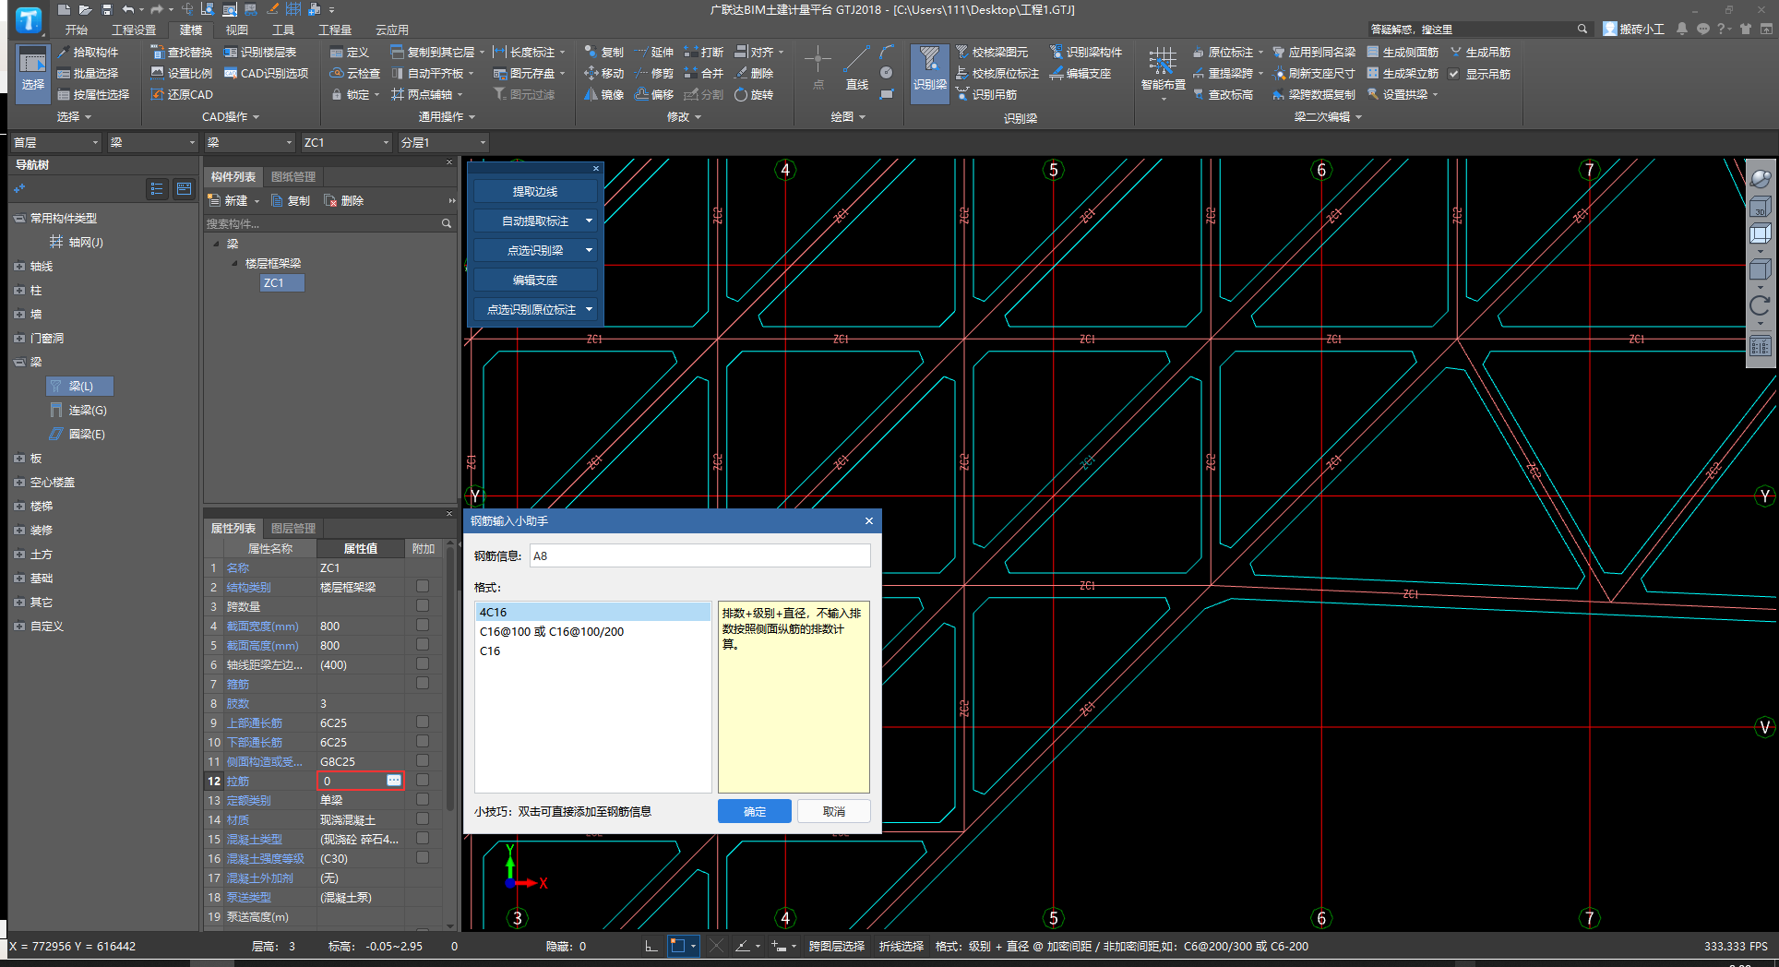Click the 3D view cube icon on right panel

1761,207
